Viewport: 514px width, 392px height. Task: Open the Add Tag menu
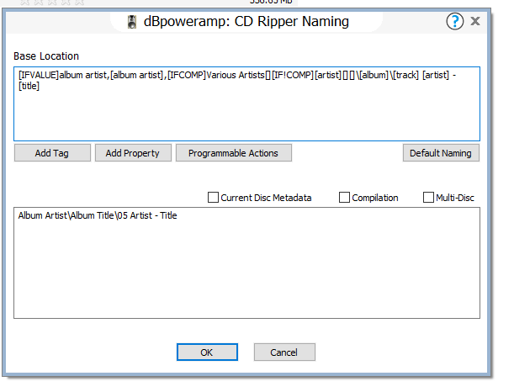[52, 153]
